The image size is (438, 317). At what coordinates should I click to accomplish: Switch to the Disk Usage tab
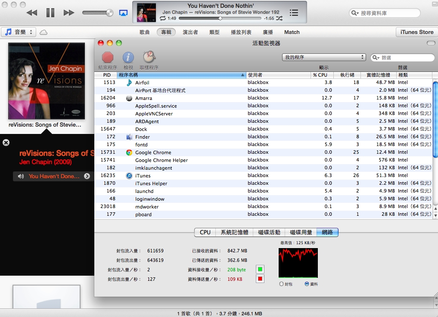(300, 232)
